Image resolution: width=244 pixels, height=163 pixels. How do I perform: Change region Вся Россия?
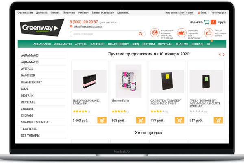point(187,13)
